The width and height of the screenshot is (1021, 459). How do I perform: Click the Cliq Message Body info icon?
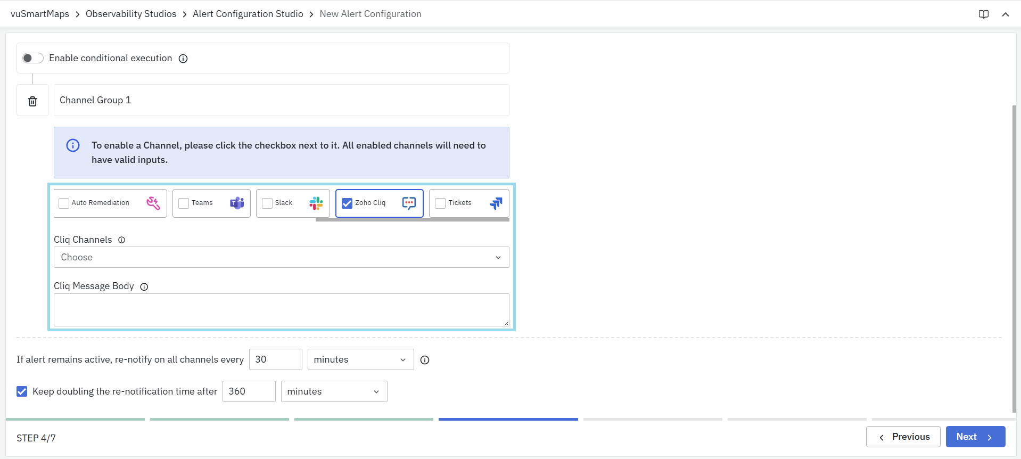[x=144, y=287]
